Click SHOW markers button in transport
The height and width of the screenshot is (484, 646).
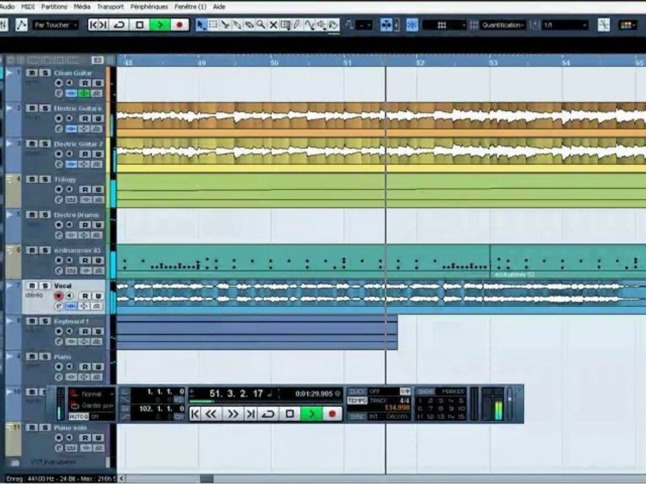pyautogui.click(x=425, y=391)
